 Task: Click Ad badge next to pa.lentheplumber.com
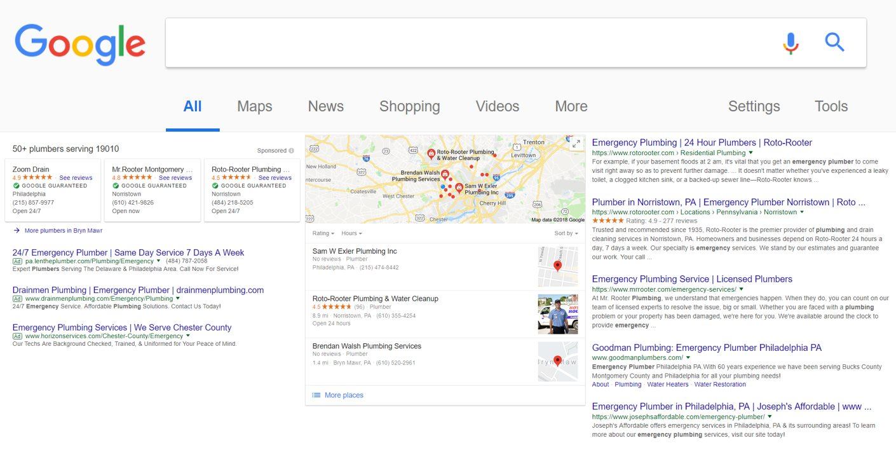click(18, 261)
